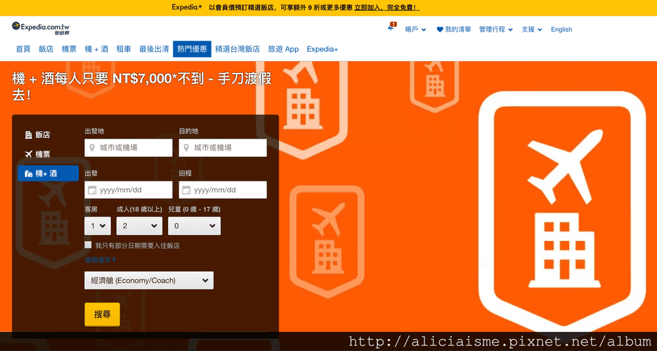The height and width of the screenshot is (351, 657).
Task: Toggle 我只有部分日期需要入住飯店 checkbox
Action: [x=88, y=245]
